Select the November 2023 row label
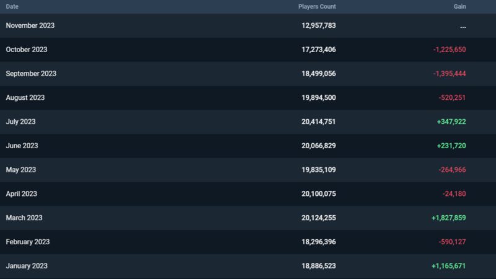Image resolution: width=496 pixels, height=279 pixels. 30,25
